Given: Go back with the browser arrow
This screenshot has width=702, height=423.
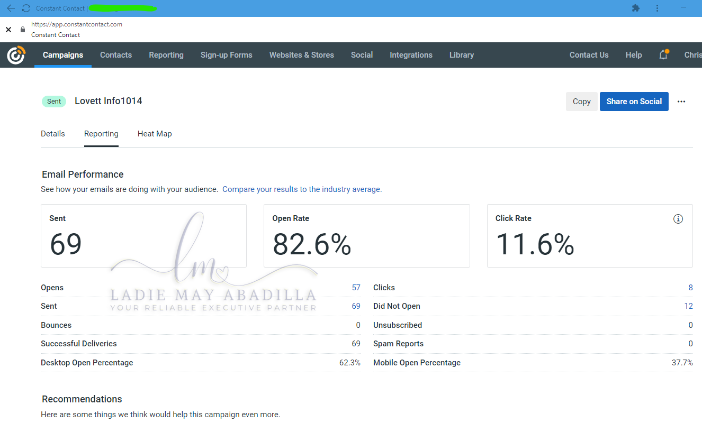Looking at the screenshot, I should (11, 8).
